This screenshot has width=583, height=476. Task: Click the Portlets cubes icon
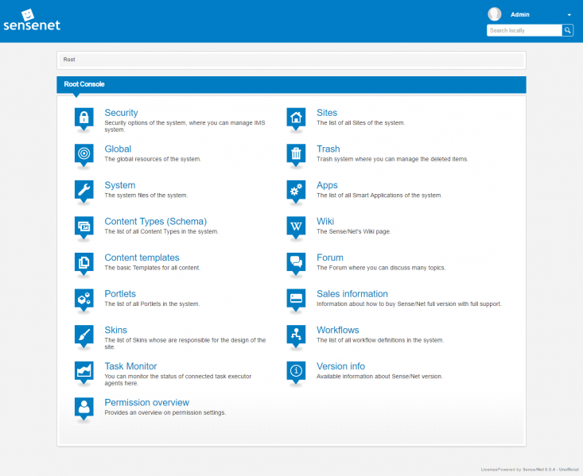(x=84, y=300)
